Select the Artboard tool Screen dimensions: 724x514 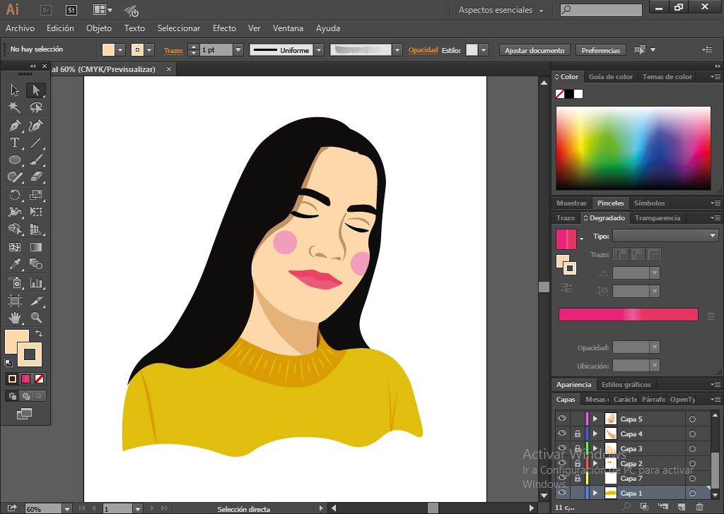[x=15, y=301]
